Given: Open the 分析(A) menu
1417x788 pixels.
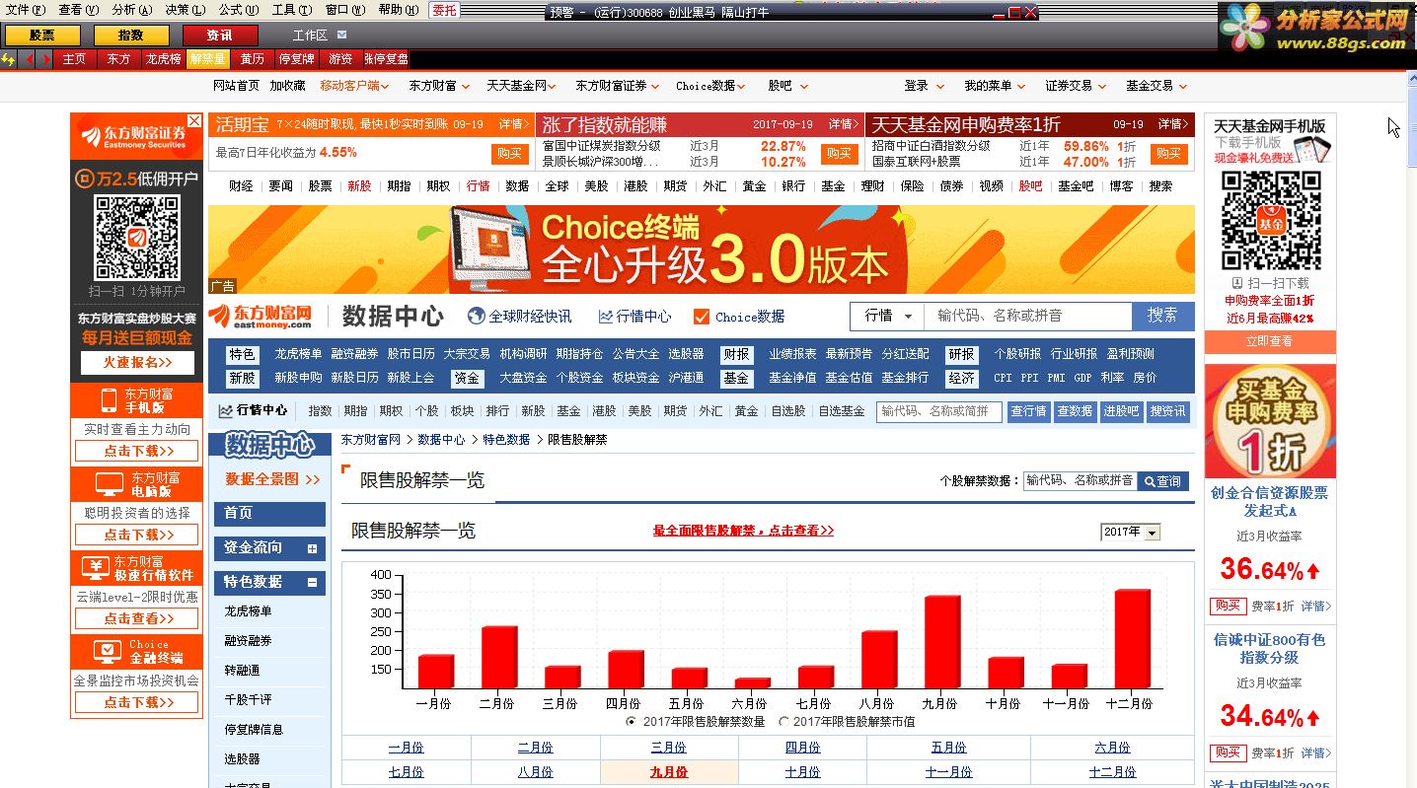Looking at the screenshot, I should point(132,10).
